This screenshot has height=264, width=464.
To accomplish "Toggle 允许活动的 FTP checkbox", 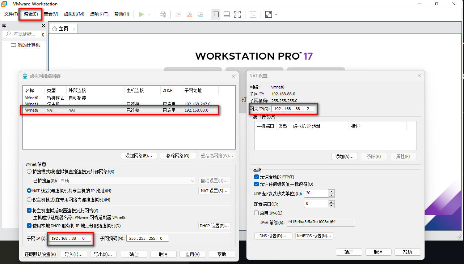I will coord(257,177).
